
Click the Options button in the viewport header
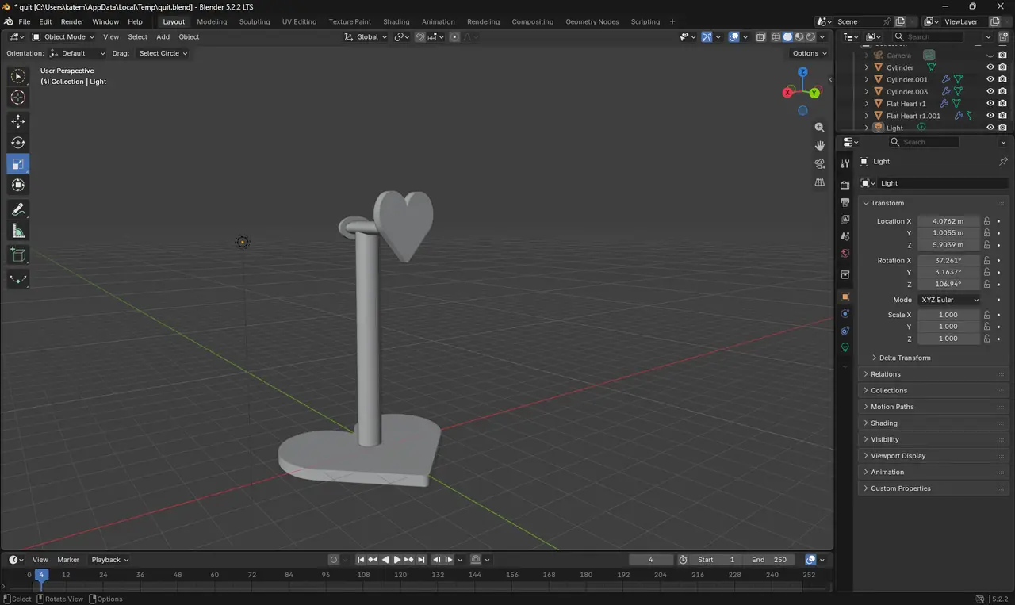point(809,53)
